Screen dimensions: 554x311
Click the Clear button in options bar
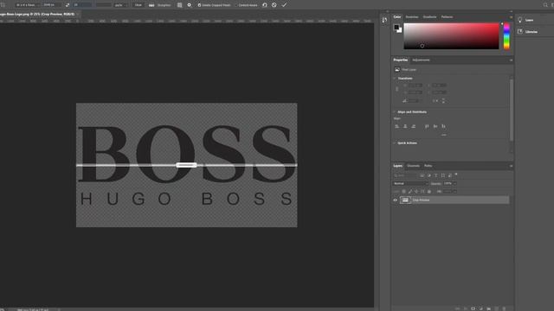click(x=138, y=5)
